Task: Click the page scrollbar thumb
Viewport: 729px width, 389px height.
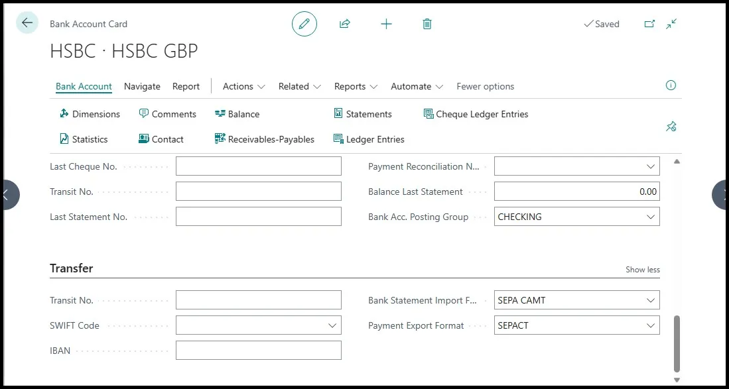Action: pos(677,343)
